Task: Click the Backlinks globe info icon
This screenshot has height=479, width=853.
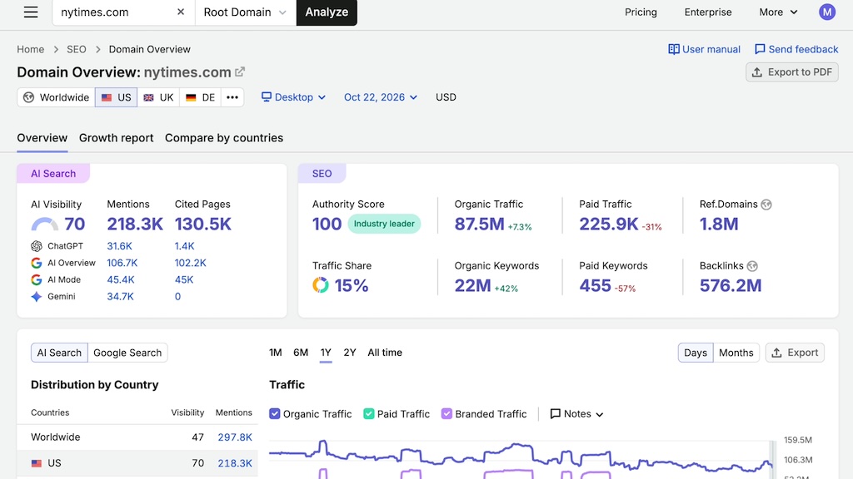Action: pos(752,266)
